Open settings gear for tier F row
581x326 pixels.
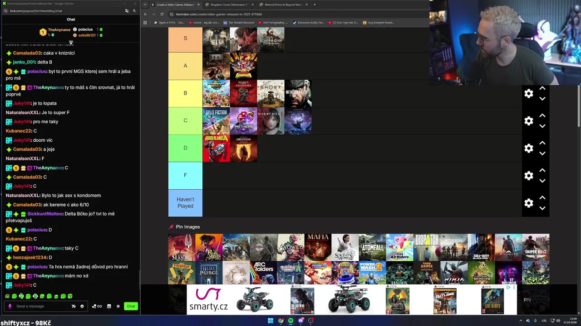click(529, 176)
